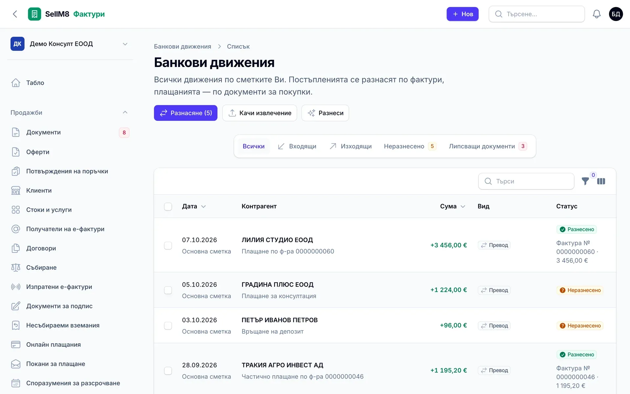Screen dimensions: 630x394
Task: Click the Нов button
Action: (462, 14)
